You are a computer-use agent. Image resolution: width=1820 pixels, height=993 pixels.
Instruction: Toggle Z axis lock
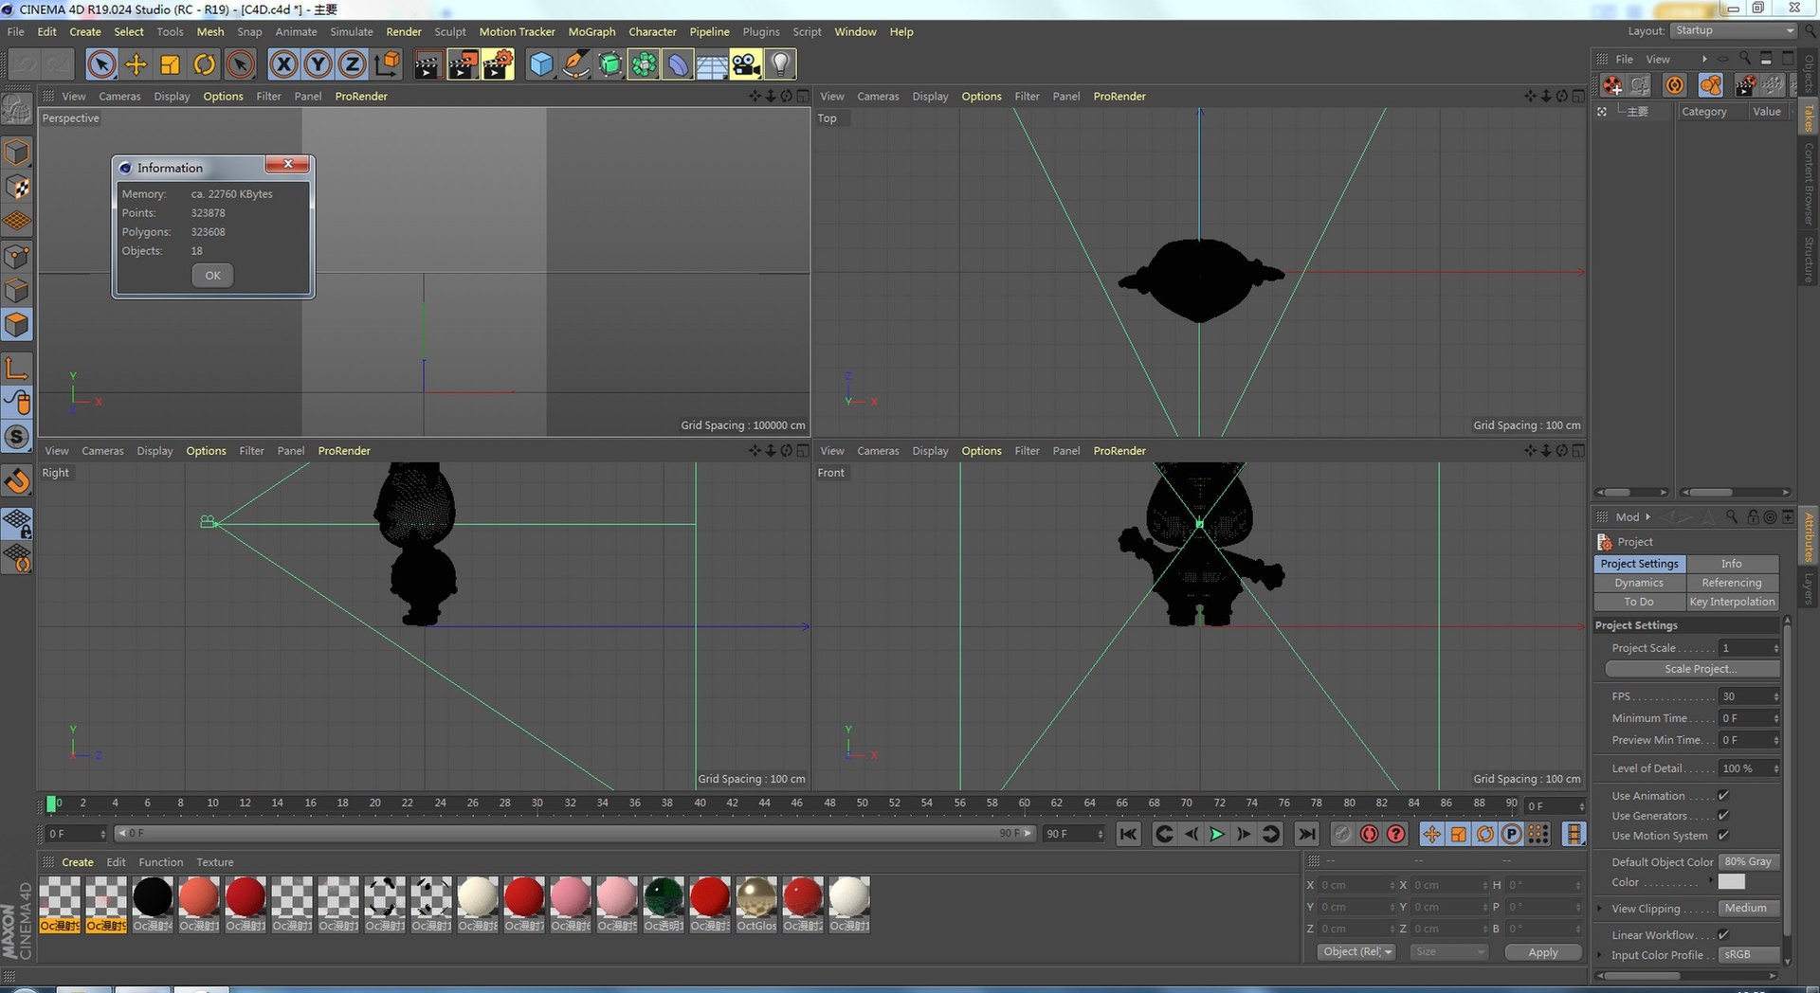pyautogui.click(x=352, y=64)
